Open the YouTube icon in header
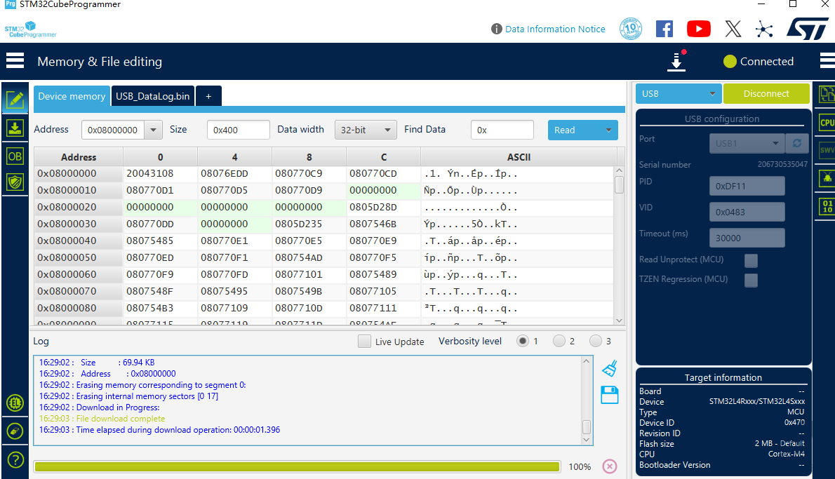The image size is (835, 479). click(x=698, y=29)
